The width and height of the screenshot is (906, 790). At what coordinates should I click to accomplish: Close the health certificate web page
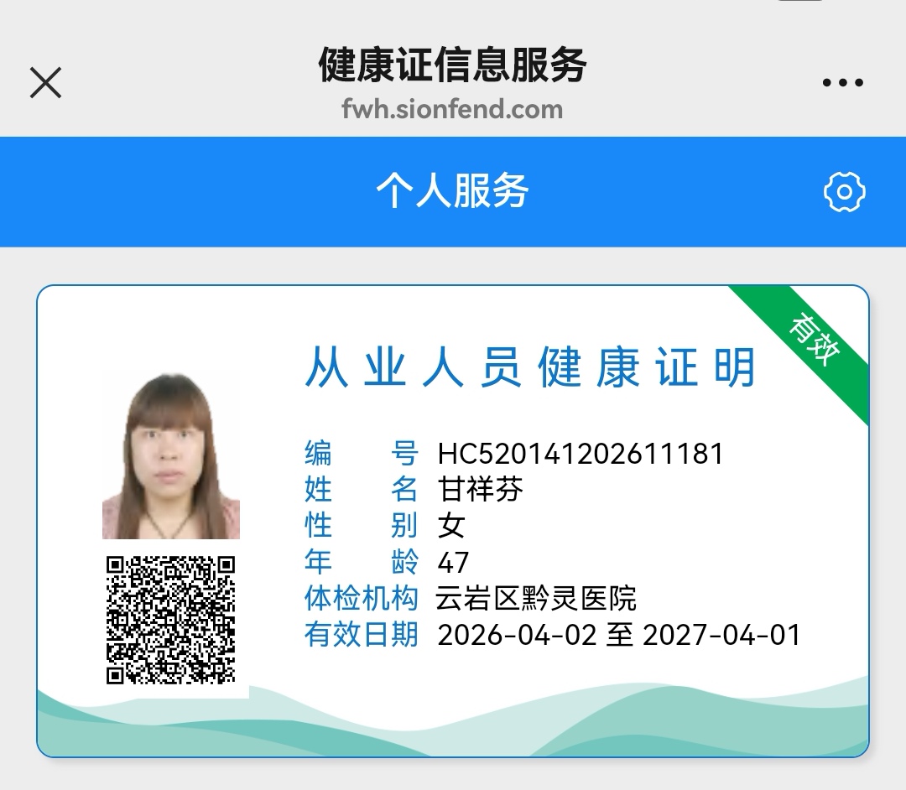[45, 83]
